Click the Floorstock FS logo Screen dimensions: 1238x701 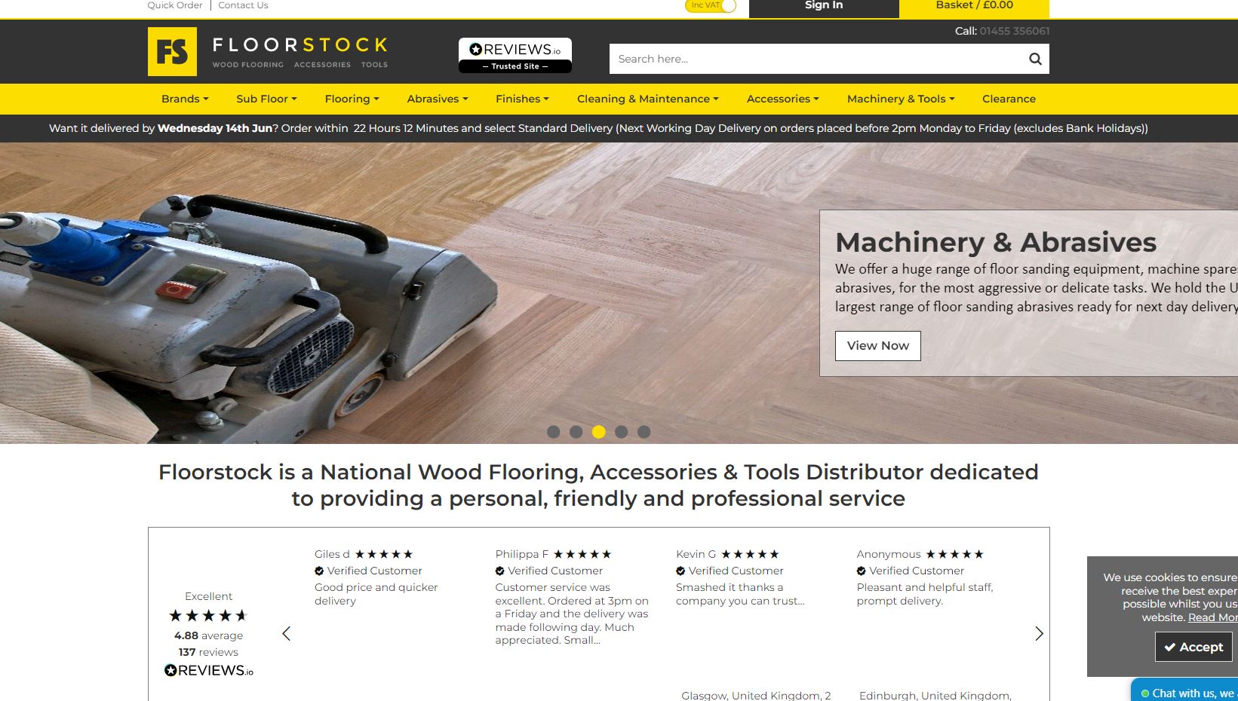[x=172, y=52]
